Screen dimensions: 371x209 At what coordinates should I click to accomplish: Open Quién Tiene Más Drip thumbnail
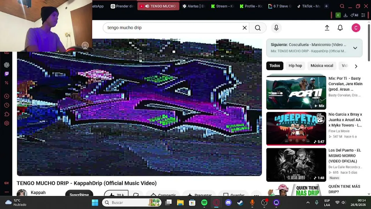[x=296, y=190]
